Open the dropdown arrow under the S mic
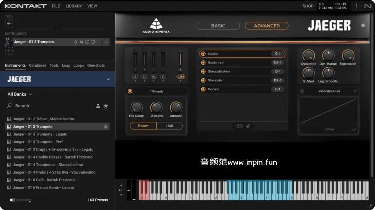 click(x=135, y=81)
